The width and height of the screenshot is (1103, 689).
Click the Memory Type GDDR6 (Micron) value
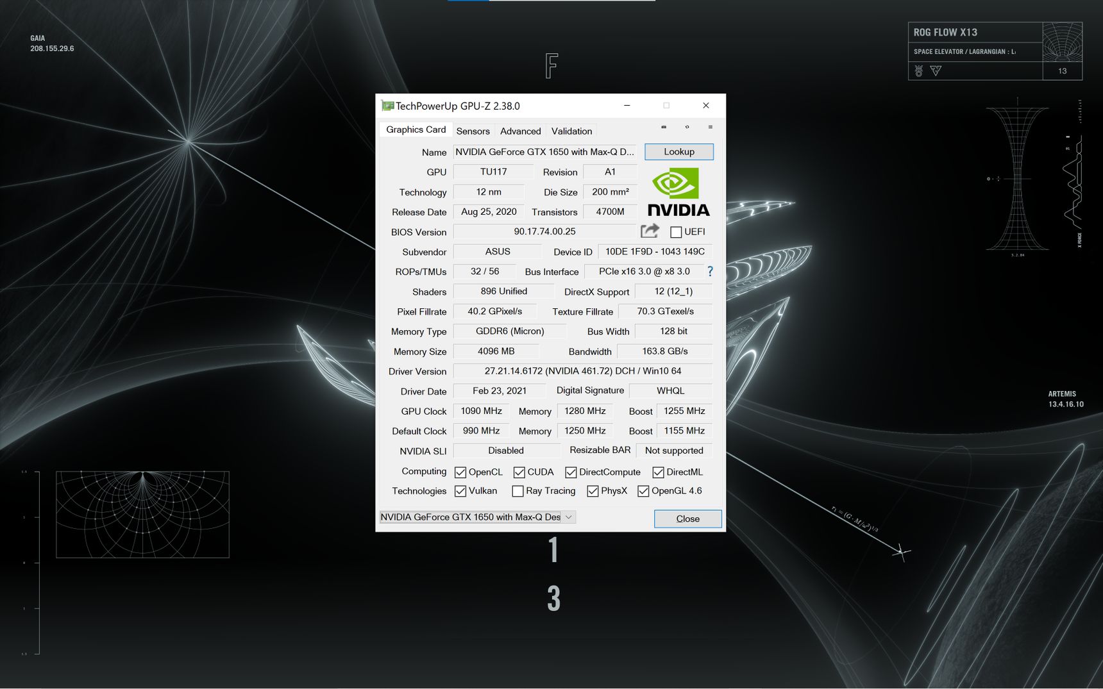pyautogui.click(x=510, y=331)
